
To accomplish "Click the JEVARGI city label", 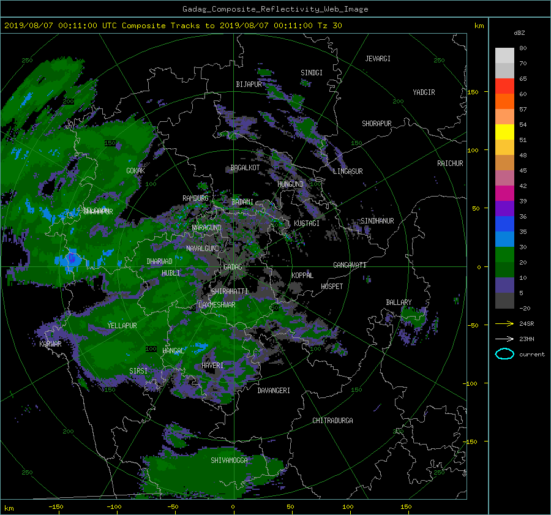I will [x=378, y=59].
